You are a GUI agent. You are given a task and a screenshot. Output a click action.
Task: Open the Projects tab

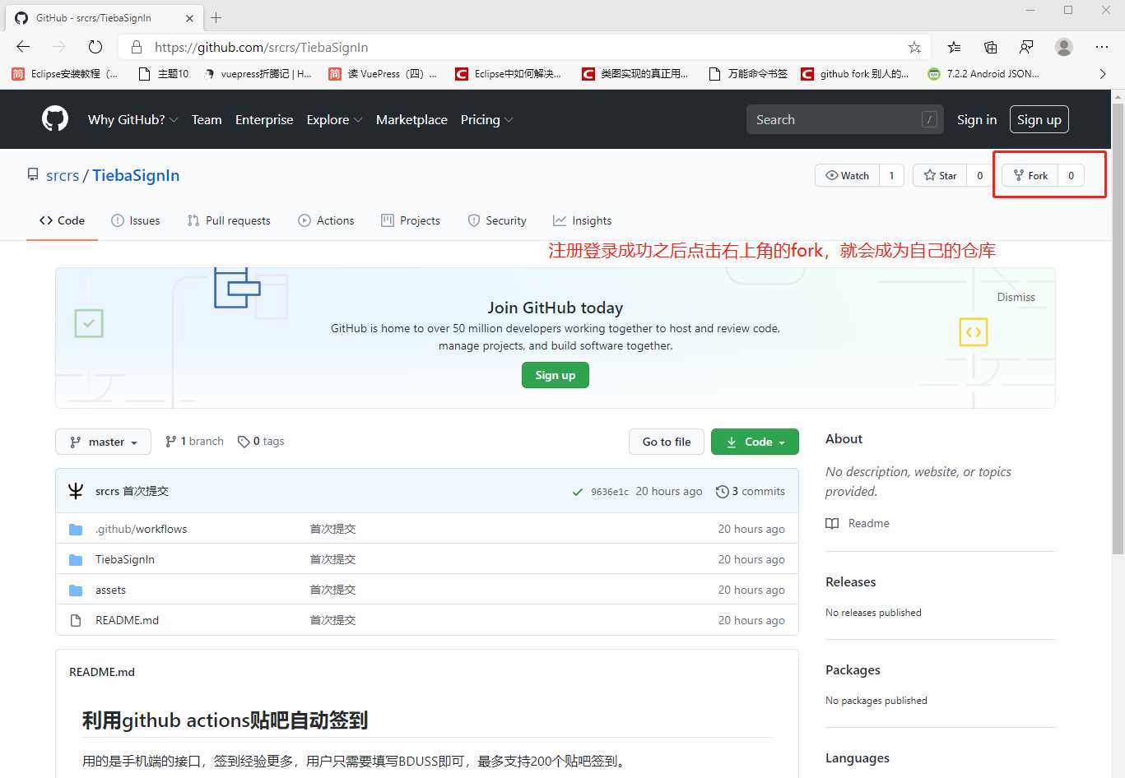coord(411,220)
